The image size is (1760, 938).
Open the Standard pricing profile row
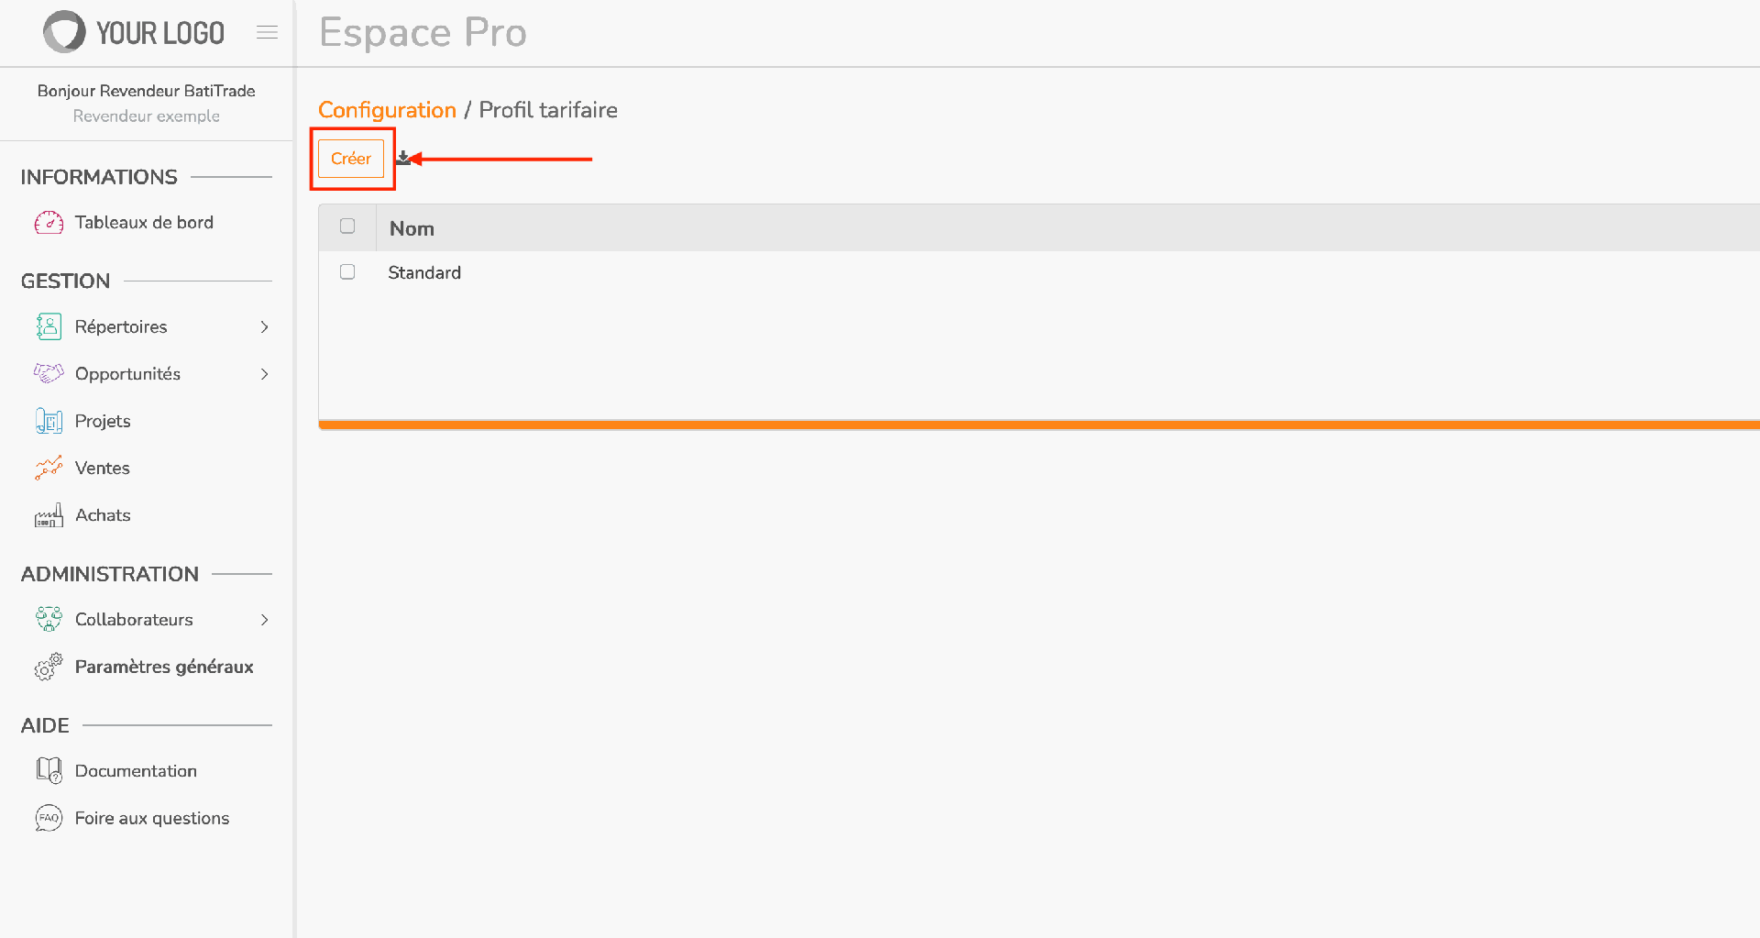pyautogui.click(x=1039, y=272)
